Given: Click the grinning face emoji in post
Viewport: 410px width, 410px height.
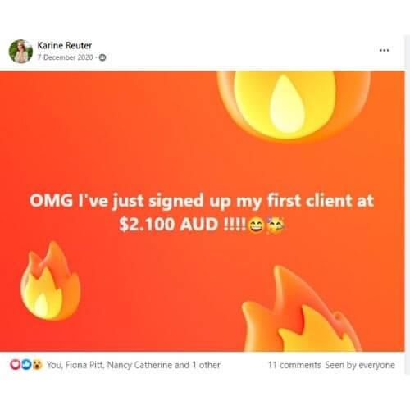Looking at the screenshot, I should (x=256, y=225).
